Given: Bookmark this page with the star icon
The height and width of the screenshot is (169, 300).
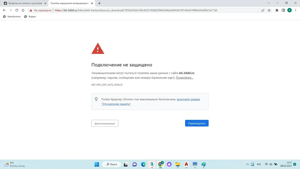Looking at the screenshot, I should click(x=269, y=10).
